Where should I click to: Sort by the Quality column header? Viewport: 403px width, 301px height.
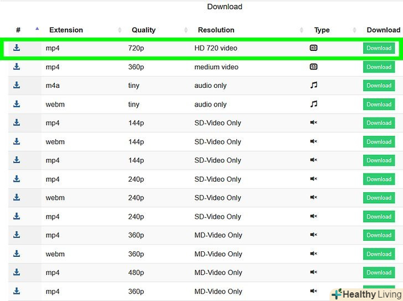143,30
